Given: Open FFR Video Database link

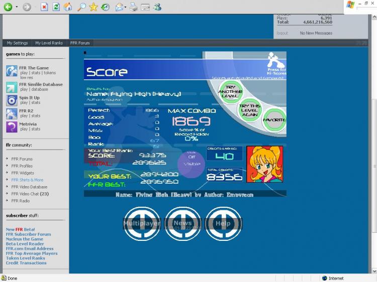Looking at the screenshot, I should [29, 187].
